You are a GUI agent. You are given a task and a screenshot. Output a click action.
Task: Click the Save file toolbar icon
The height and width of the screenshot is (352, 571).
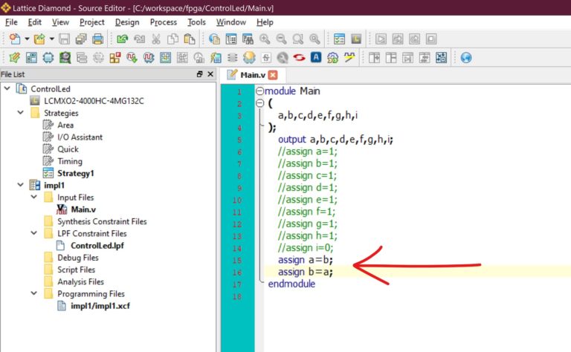click(64, 39)
